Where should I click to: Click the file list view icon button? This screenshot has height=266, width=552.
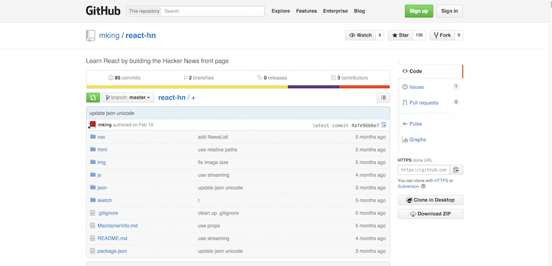[384, 98]
